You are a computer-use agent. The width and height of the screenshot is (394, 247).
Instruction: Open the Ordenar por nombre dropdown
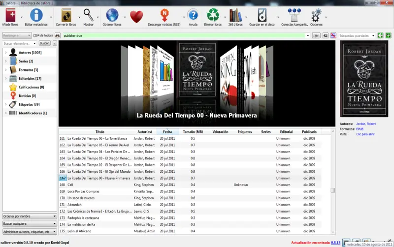(x=30, y=216)
